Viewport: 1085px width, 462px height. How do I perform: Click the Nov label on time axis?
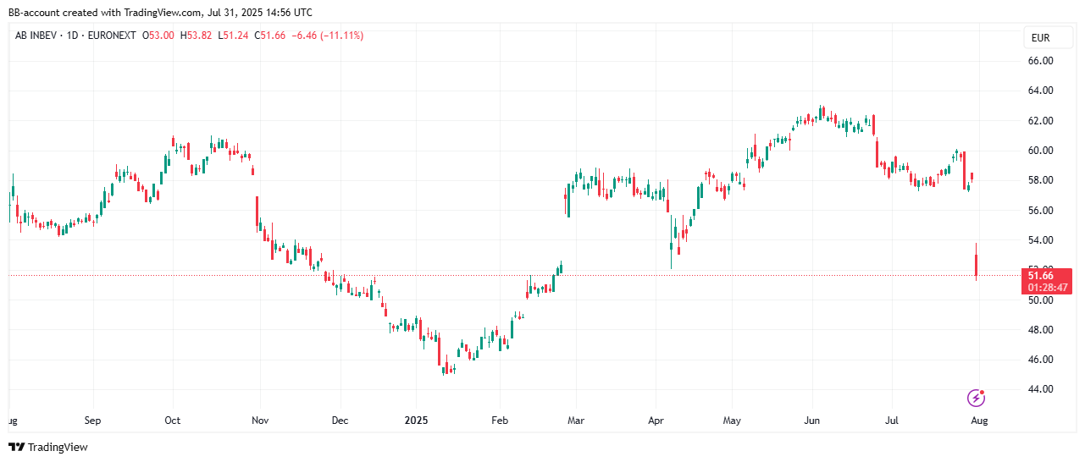coord(260,420)
